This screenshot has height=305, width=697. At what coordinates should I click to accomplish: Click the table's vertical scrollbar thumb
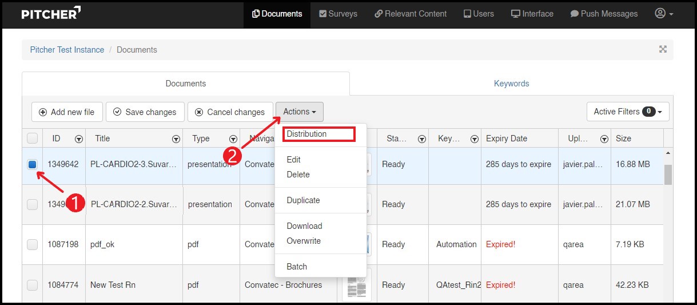coord(668,173)
